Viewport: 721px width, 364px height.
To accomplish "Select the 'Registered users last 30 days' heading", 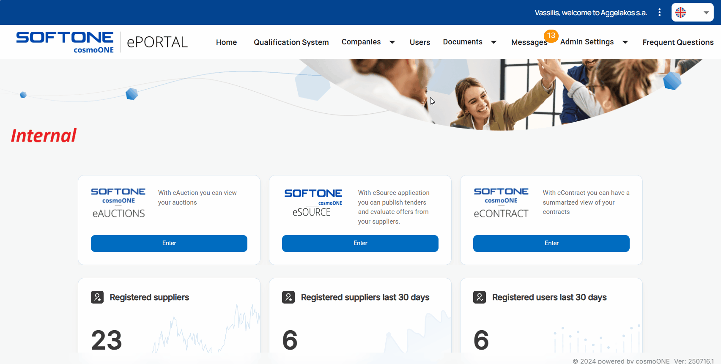I will pos(549,297).
